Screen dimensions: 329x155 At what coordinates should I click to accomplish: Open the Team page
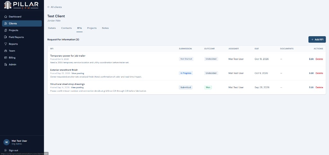(x=22, y=51)
